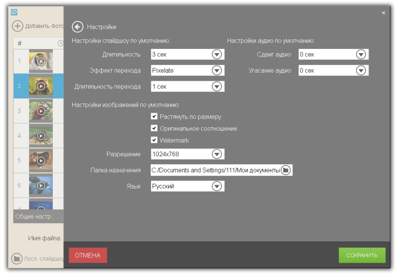Viewport: 397px width, 274px height.
Task: Click the Общие настр. label
Action: point(35,217)
